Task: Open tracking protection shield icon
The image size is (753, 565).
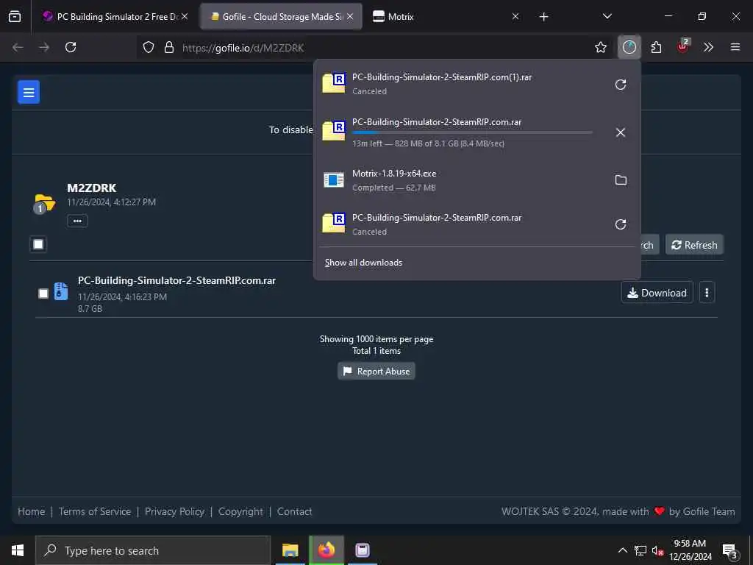Action: click(149, 47)
